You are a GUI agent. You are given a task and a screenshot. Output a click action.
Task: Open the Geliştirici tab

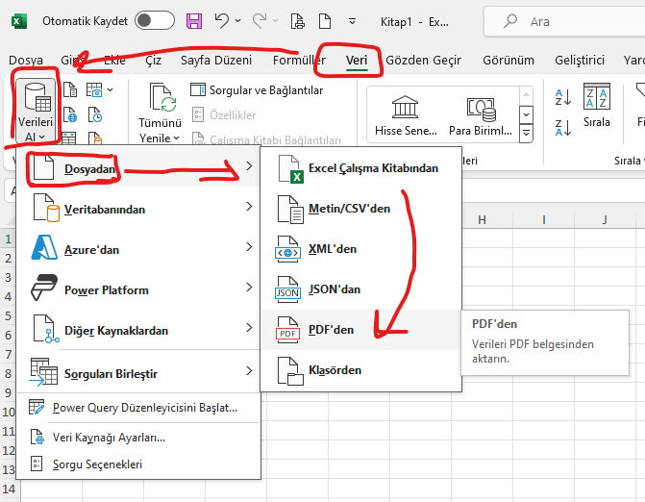click(580, 60)
